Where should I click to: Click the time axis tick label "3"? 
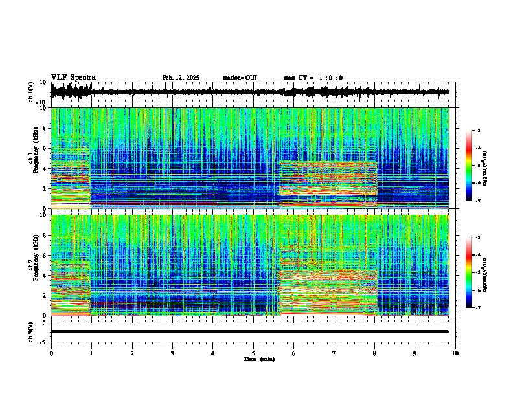point(172,353)
